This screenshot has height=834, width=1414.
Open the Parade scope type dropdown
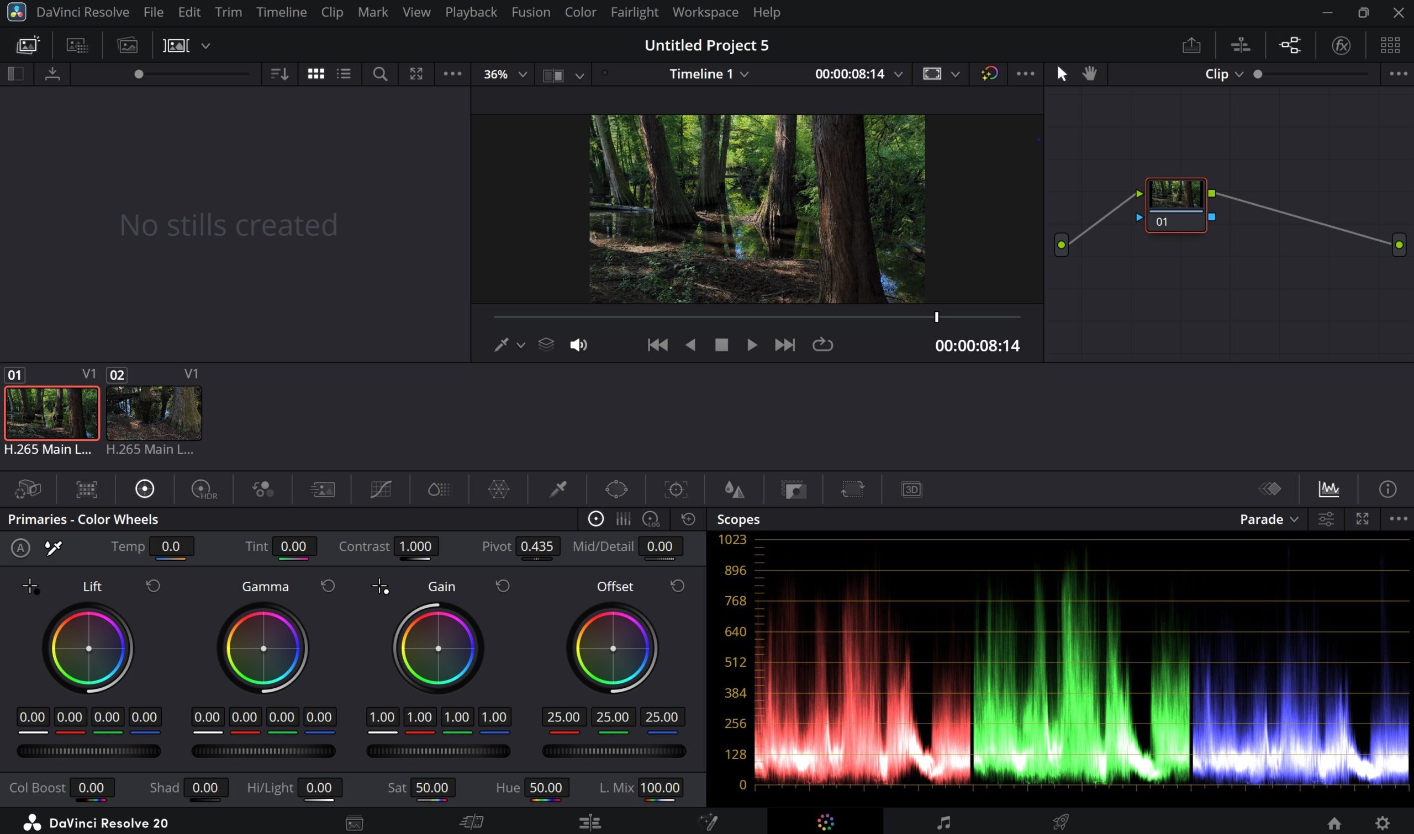(x=1269, y=519)
